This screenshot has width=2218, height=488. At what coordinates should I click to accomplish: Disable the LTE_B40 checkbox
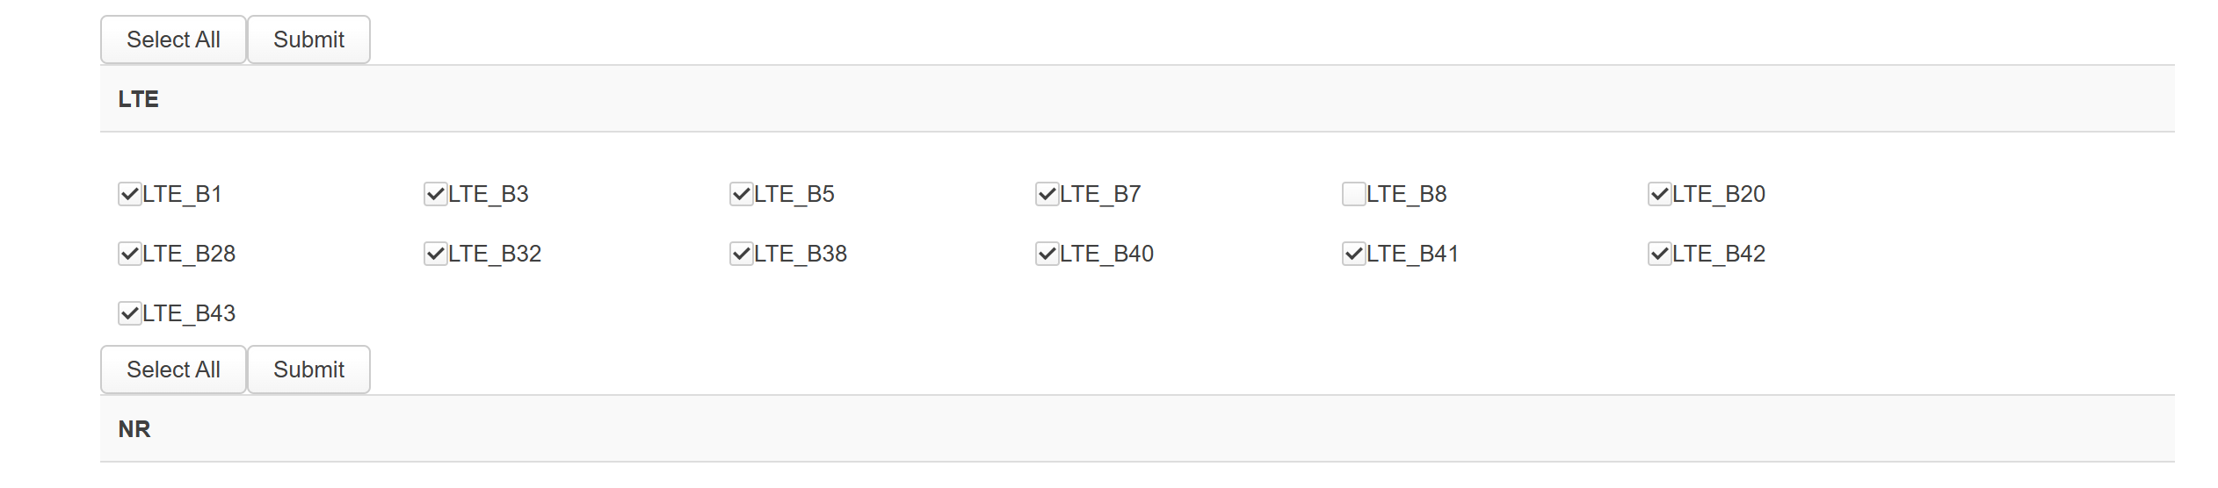tap(1047, 254)
